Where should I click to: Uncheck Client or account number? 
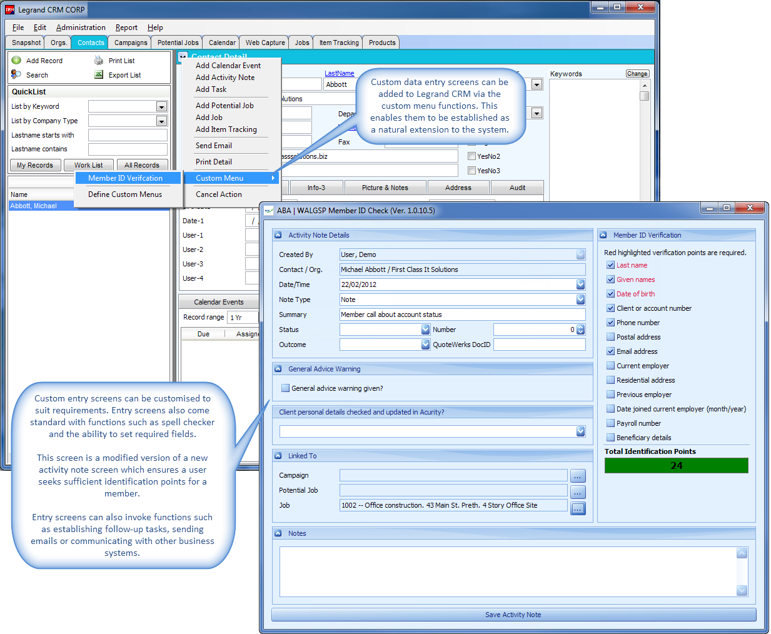coord(610,308)
